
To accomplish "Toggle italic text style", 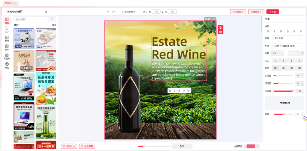I will point(283,61).
